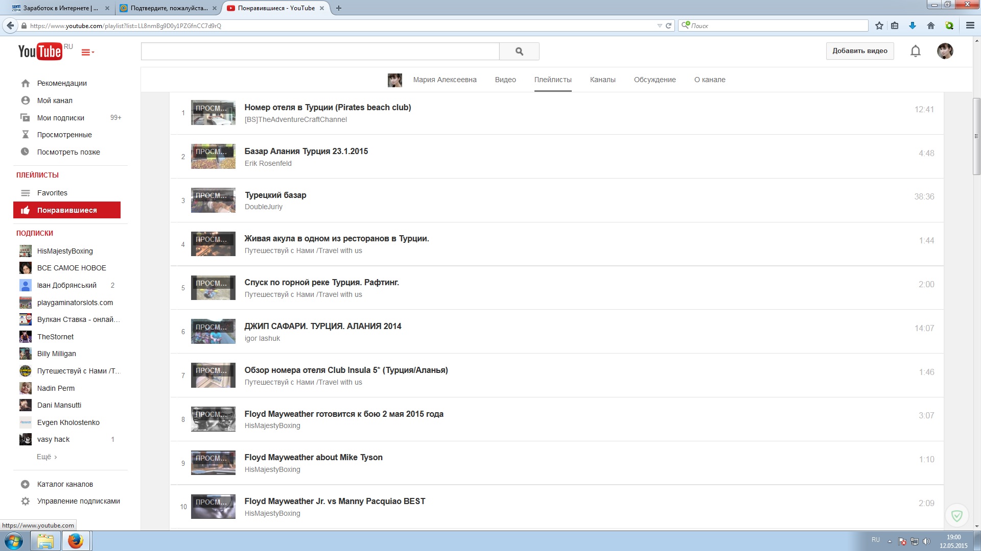
Task: Open search engine selector dropdown
Action: coord(686,25)
